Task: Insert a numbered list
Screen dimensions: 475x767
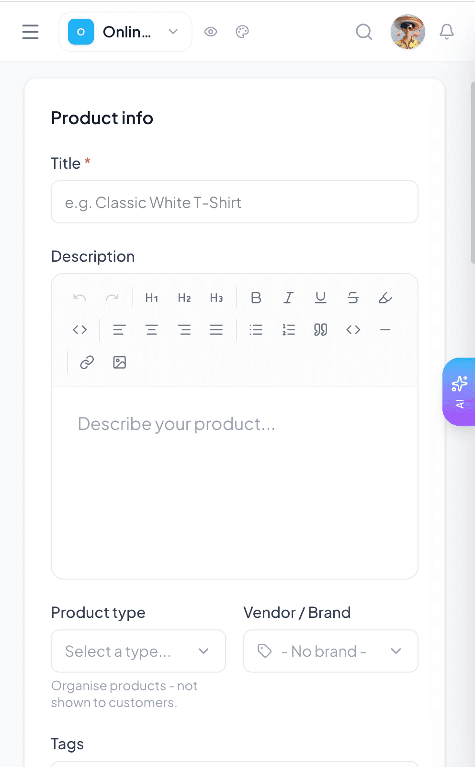Action: [x=288, y=329]
